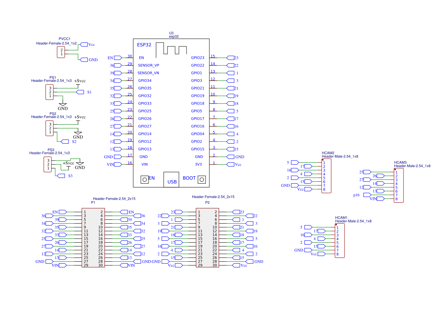Click the USB connector box on ESP32
Image resolution: width=445 pixels, height=315 pixels.
[171, 179]
